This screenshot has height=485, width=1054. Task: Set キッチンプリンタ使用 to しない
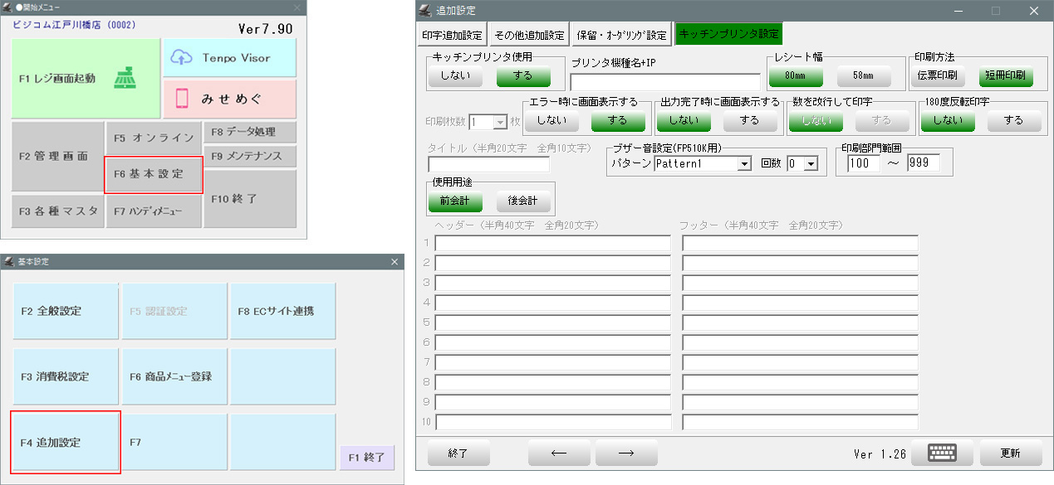coord(455,75)
